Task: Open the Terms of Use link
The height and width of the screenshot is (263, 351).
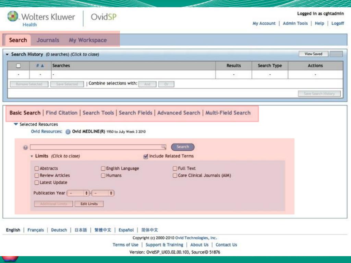Action: point(125,245)
